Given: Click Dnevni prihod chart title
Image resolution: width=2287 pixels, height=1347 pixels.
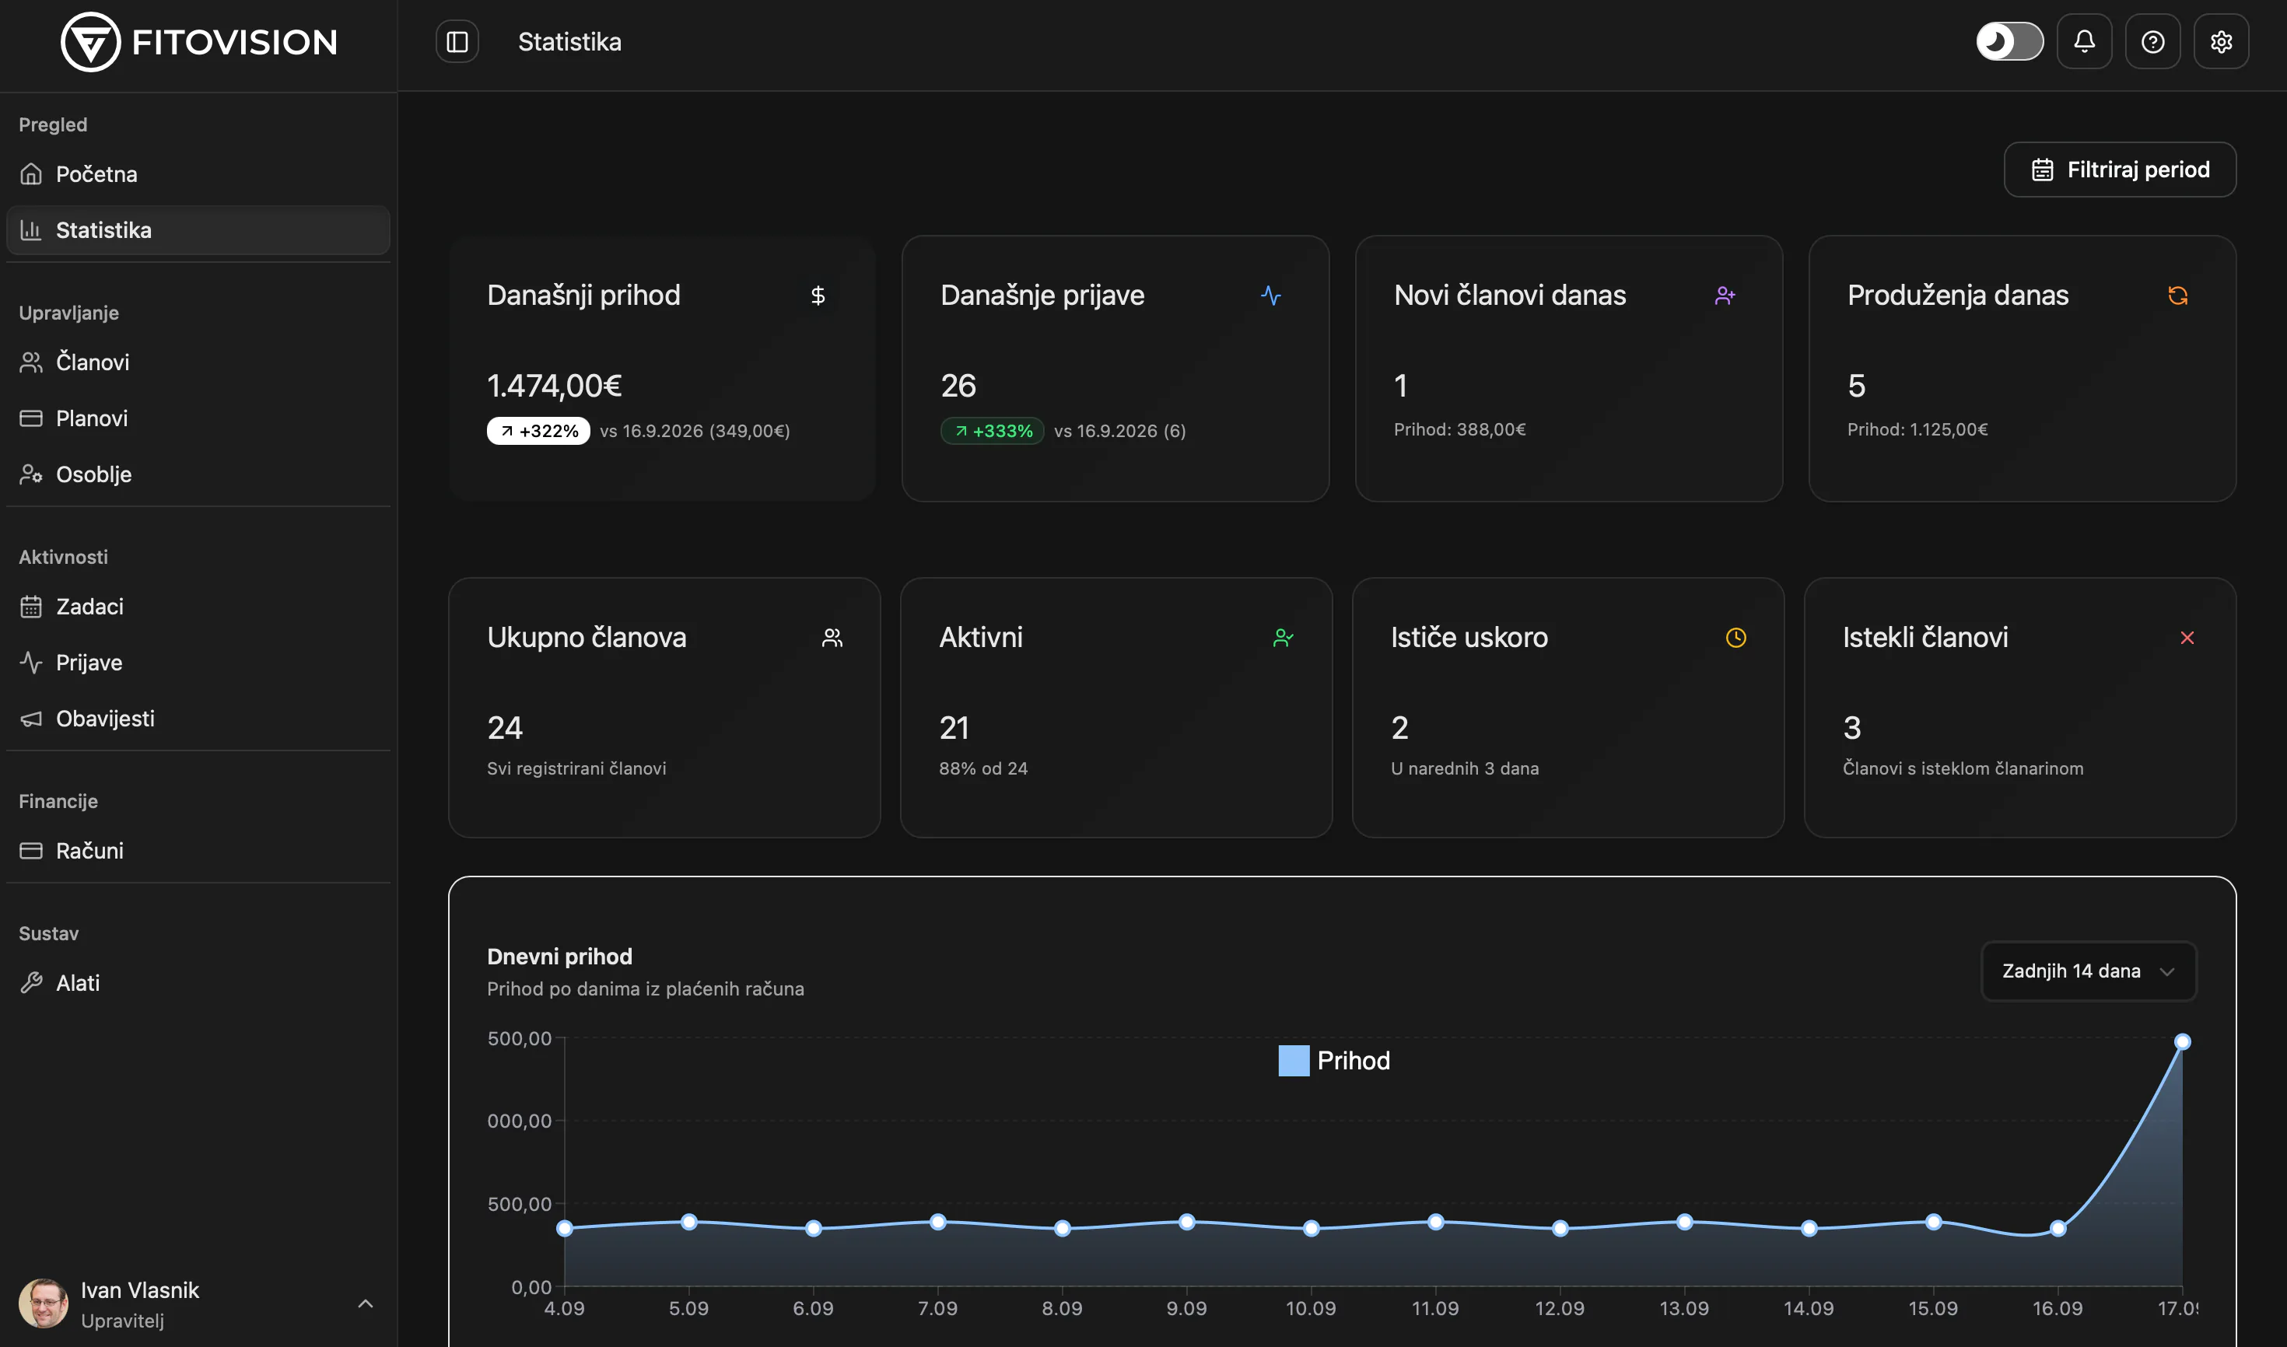Looking at the screenshot, I should 559,957.
